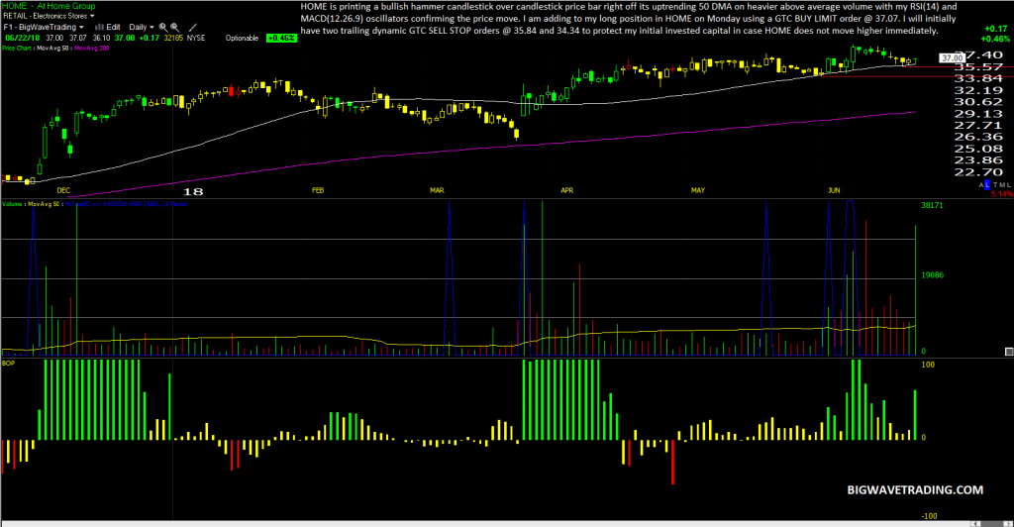Select the MovAvg 200 legend label
1014x527 pixels.
click(x=91, y=49)
